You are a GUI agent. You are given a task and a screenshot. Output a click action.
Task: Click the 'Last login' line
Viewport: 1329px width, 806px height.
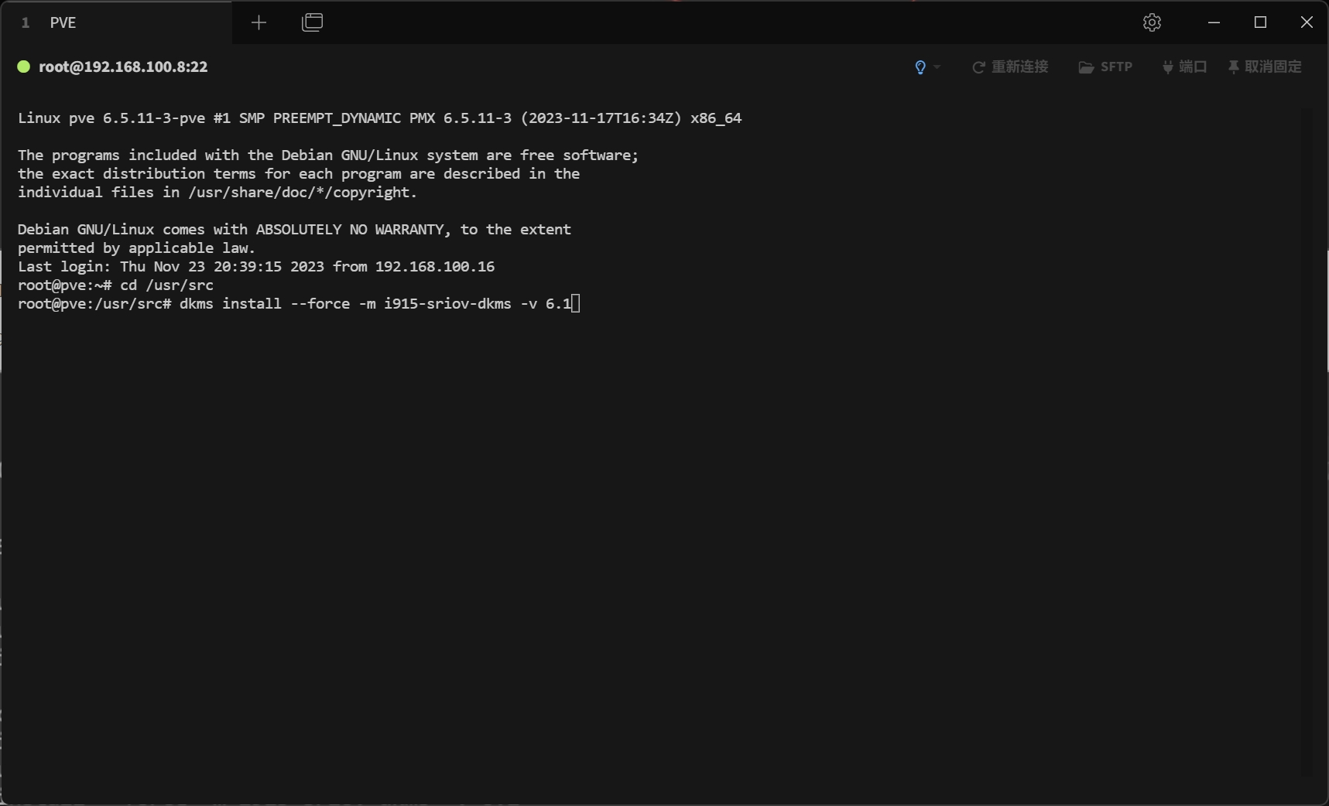point(256,267)
